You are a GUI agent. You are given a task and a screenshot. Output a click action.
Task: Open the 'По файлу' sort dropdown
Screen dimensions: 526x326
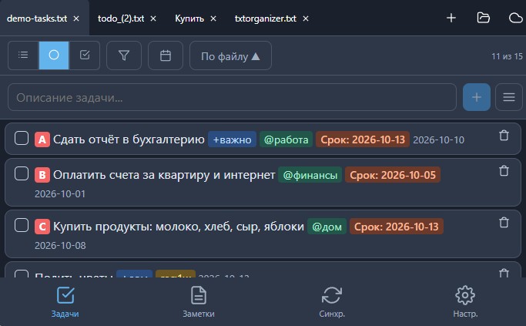230,55
